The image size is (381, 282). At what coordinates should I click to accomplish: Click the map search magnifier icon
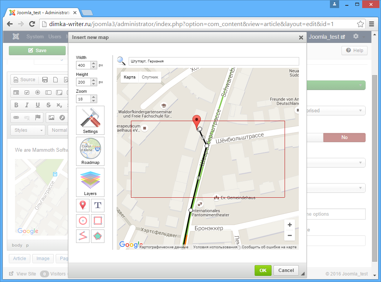click(121, 61)
